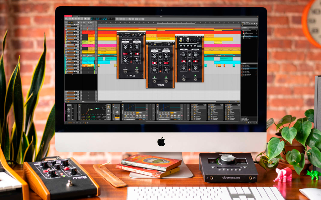Toggle the LFO SYNC footswitch on No Name plugin
This screenshot has height=200, width=321.
[184, 79]
